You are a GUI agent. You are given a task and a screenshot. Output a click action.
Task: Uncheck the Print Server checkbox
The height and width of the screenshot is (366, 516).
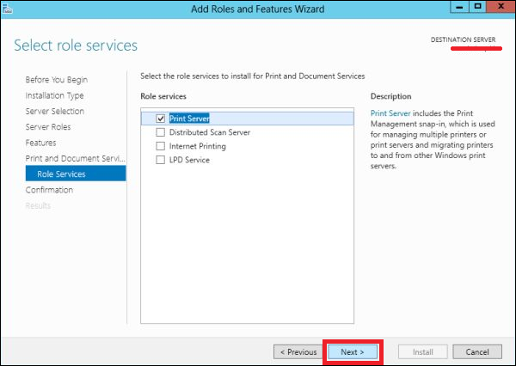tap(160, 119)
